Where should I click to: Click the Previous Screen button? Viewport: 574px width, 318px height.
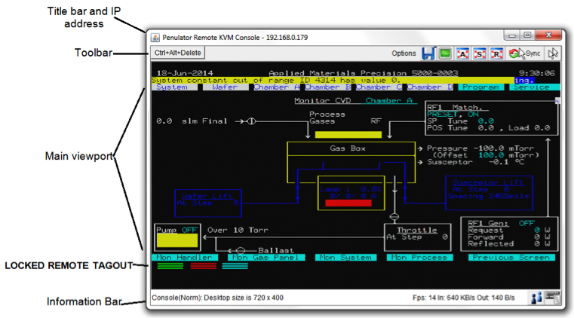point(513,257)
